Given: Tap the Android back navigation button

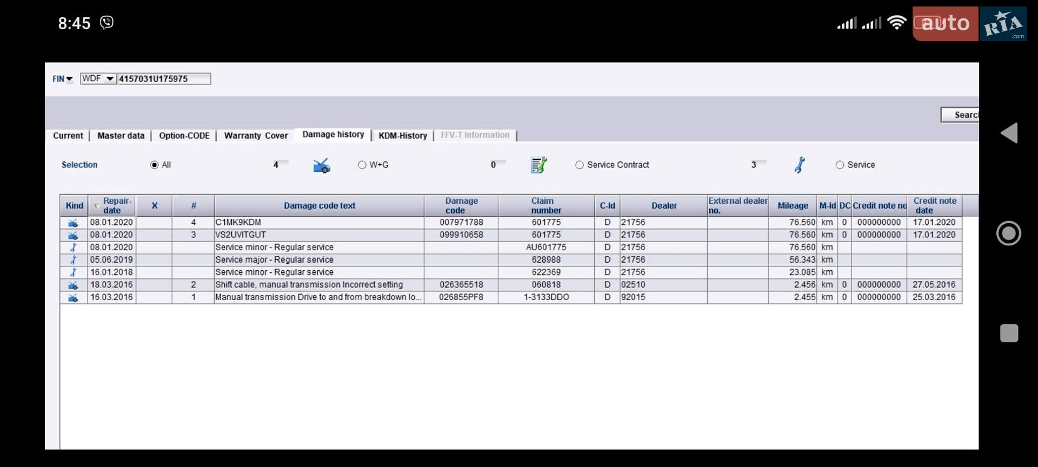Looking at the screenshot, I should [1009, 133].
